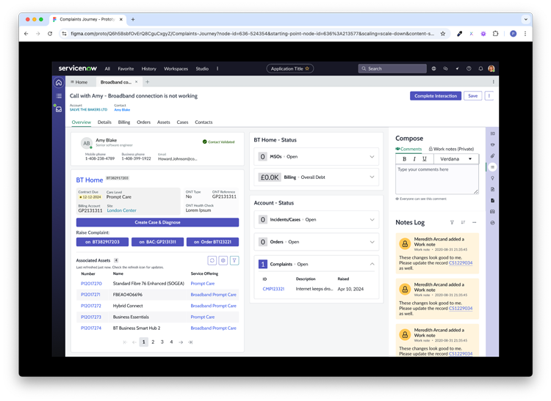The height and width of the screenshot is (401, 551).
Task: Click the Complete Interaction button
Action: 436,96
